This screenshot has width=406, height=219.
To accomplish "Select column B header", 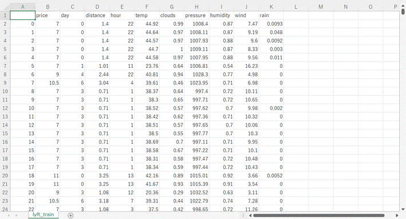I will point(48,7).
